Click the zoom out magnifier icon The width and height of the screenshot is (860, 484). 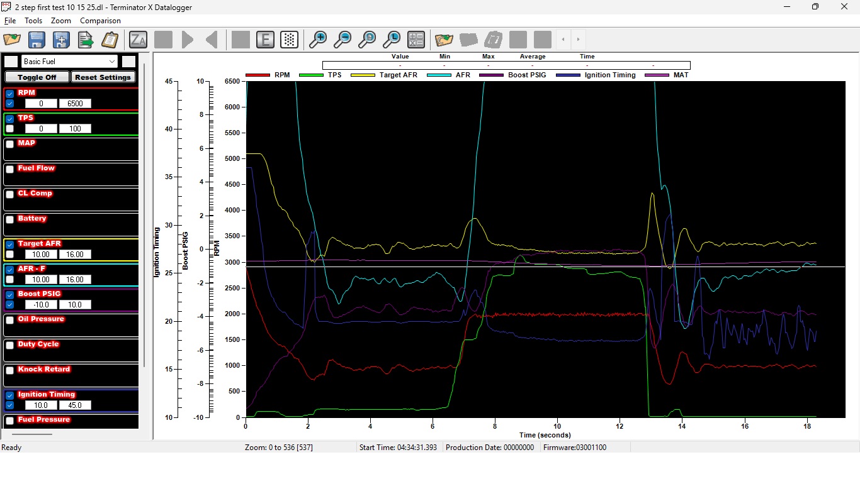coord(342,40)
